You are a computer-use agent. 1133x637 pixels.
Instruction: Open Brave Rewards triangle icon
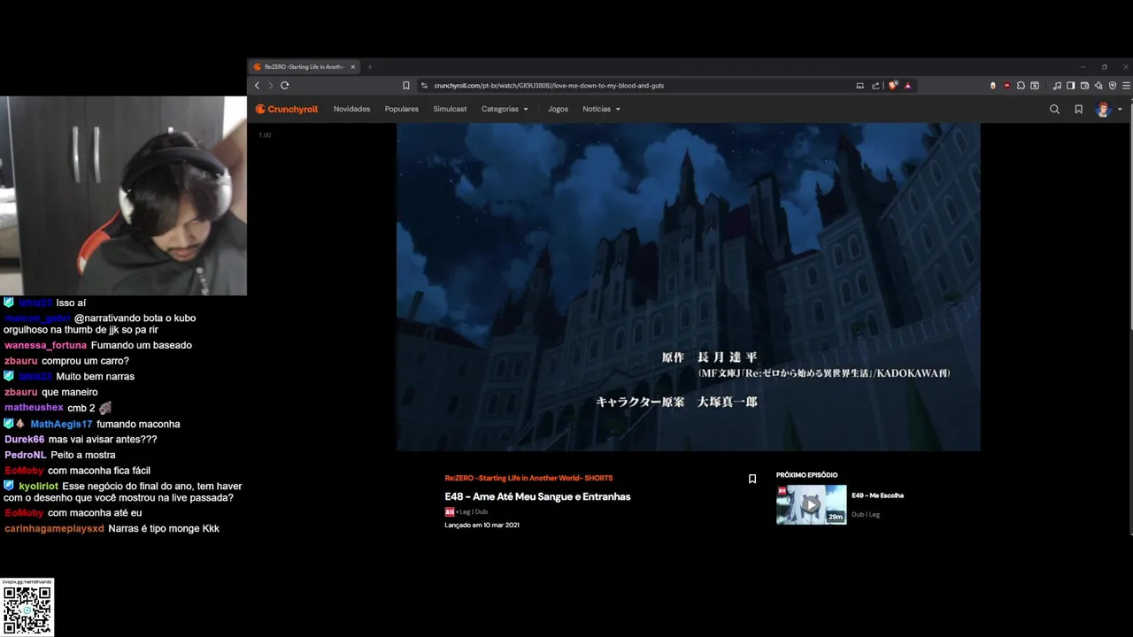[908, 85]
